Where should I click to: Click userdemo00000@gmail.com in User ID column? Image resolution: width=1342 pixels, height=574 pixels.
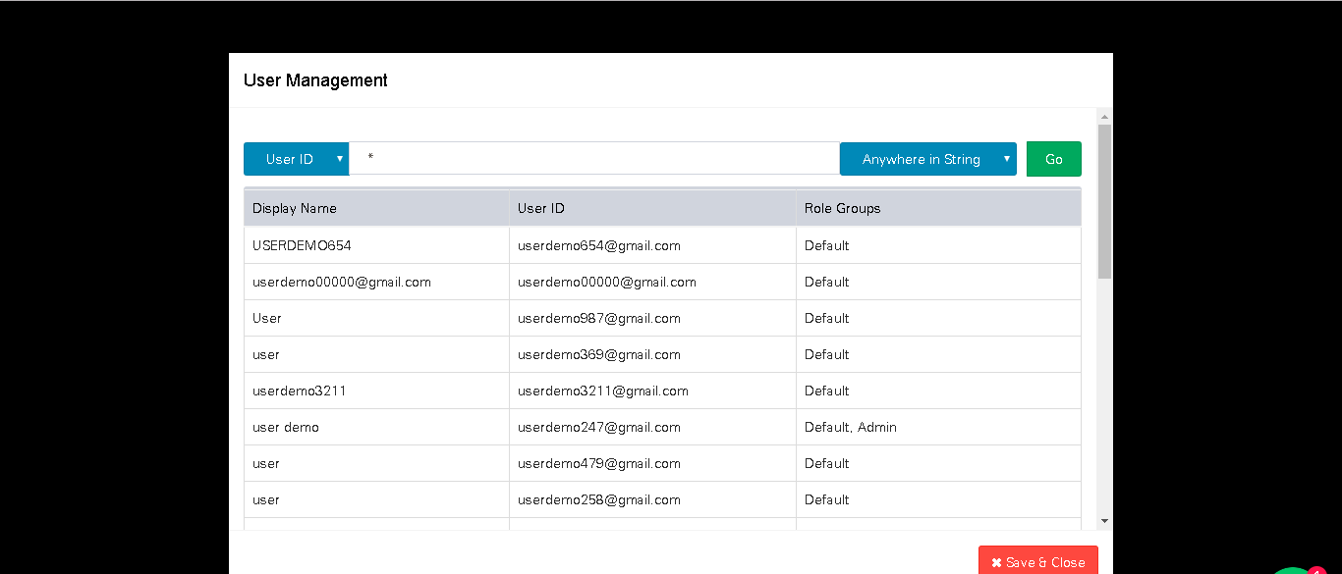tap(653, 282)
